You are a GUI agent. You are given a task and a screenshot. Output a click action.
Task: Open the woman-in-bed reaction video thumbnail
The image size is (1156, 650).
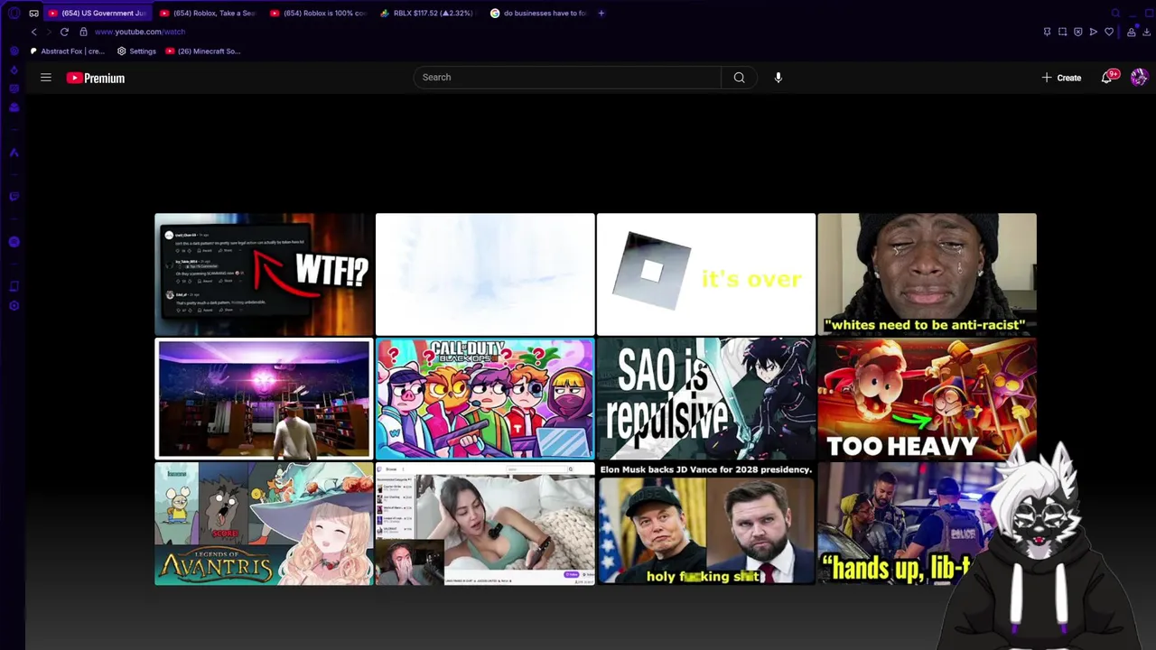click(485, 524)
